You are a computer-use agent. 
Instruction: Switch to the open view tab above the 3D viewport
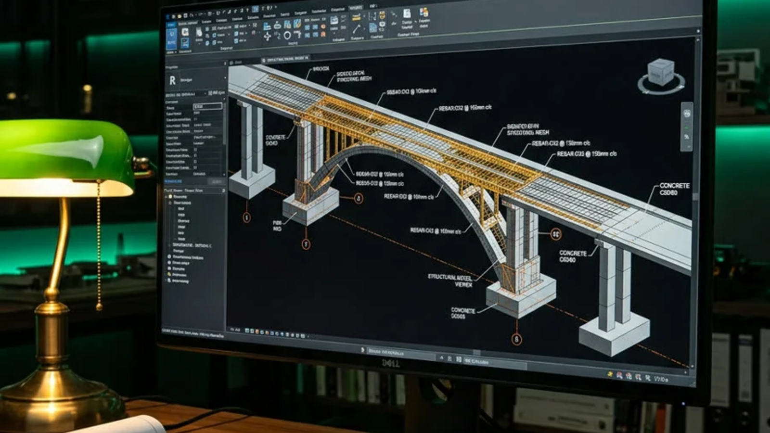(x=285, y=59)
